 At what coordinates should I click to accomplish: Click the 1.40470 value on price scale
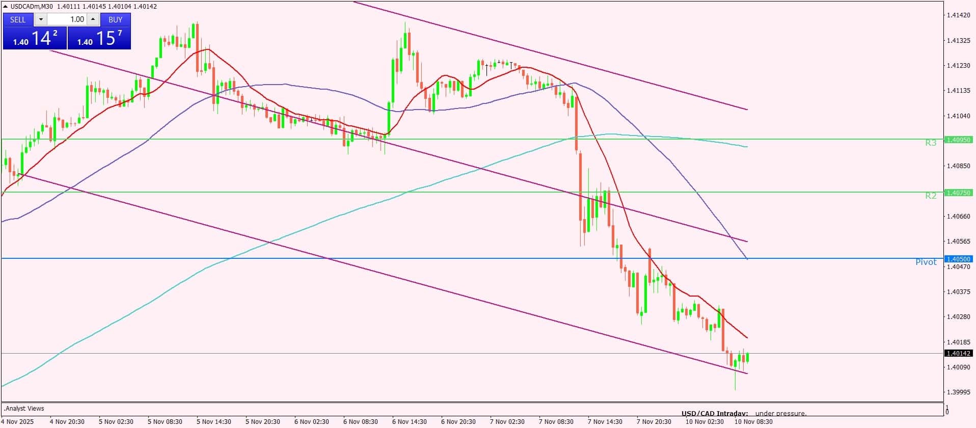point(958,266)
